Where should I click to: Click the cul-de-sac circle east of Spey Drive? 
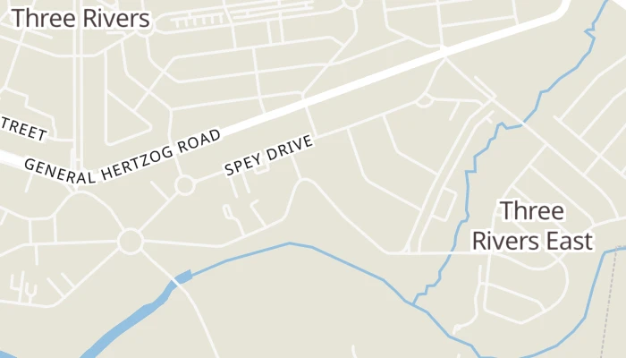(x=425, y=100)
